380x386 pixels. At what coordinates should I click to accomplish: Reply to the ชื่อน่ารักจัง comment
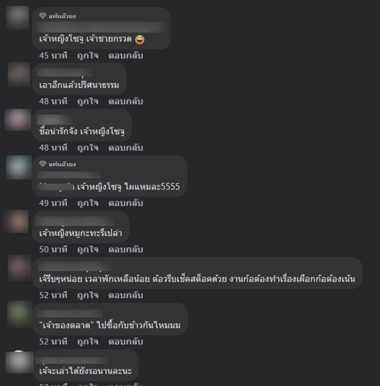125,148
